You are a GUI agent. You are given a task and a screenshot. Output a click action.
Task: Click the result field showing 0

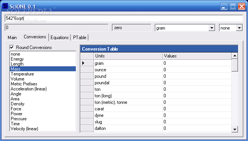tap(57, 28)
